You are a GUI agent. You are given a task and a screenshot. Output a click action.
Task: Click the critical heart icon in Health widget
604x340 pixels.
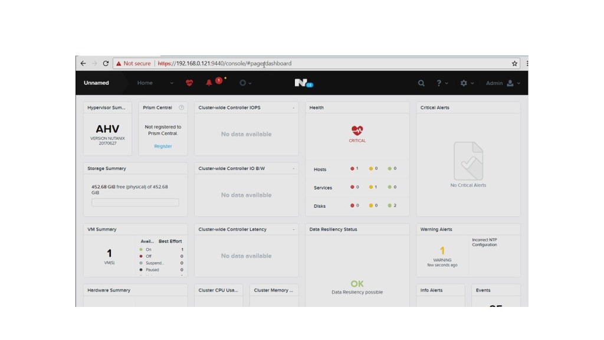(x=357, y=130)
